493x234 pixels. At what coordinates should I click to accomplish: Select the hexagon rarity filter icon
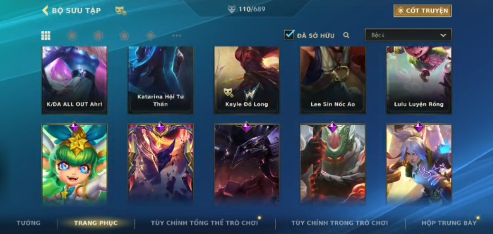(x=98, y=36)
